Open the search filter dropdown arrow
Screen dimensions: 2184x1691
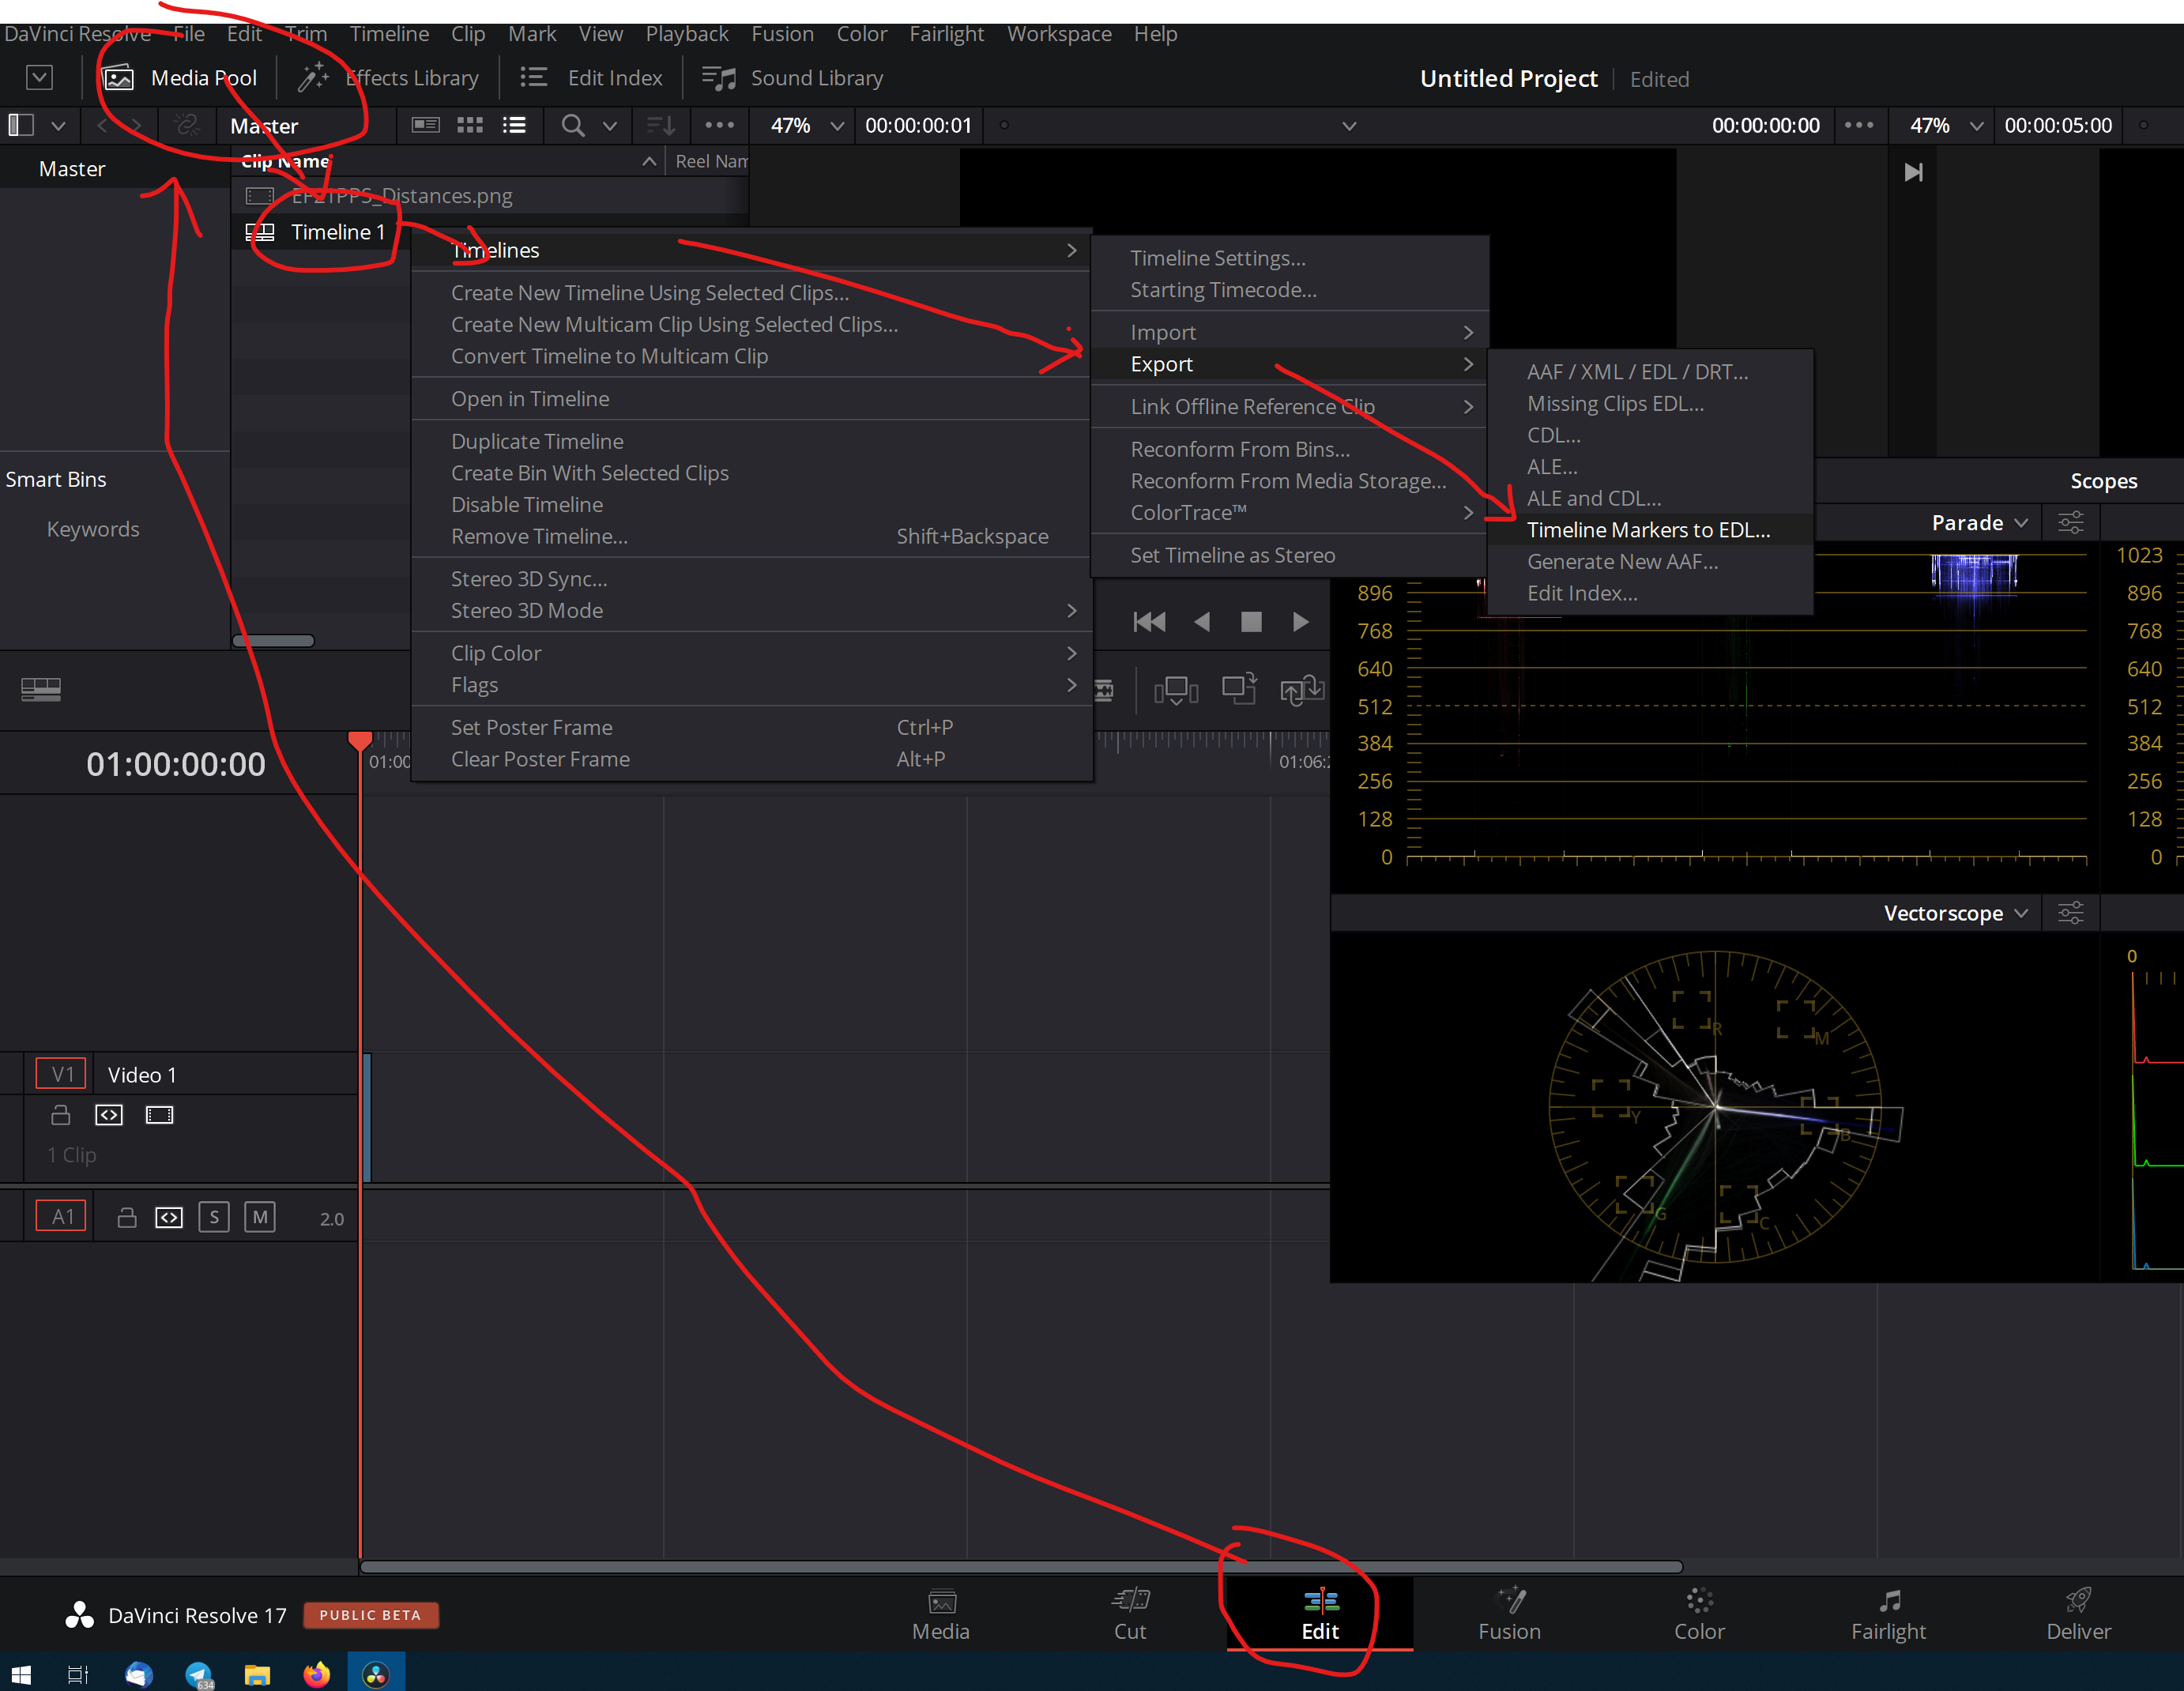(610, 126)
